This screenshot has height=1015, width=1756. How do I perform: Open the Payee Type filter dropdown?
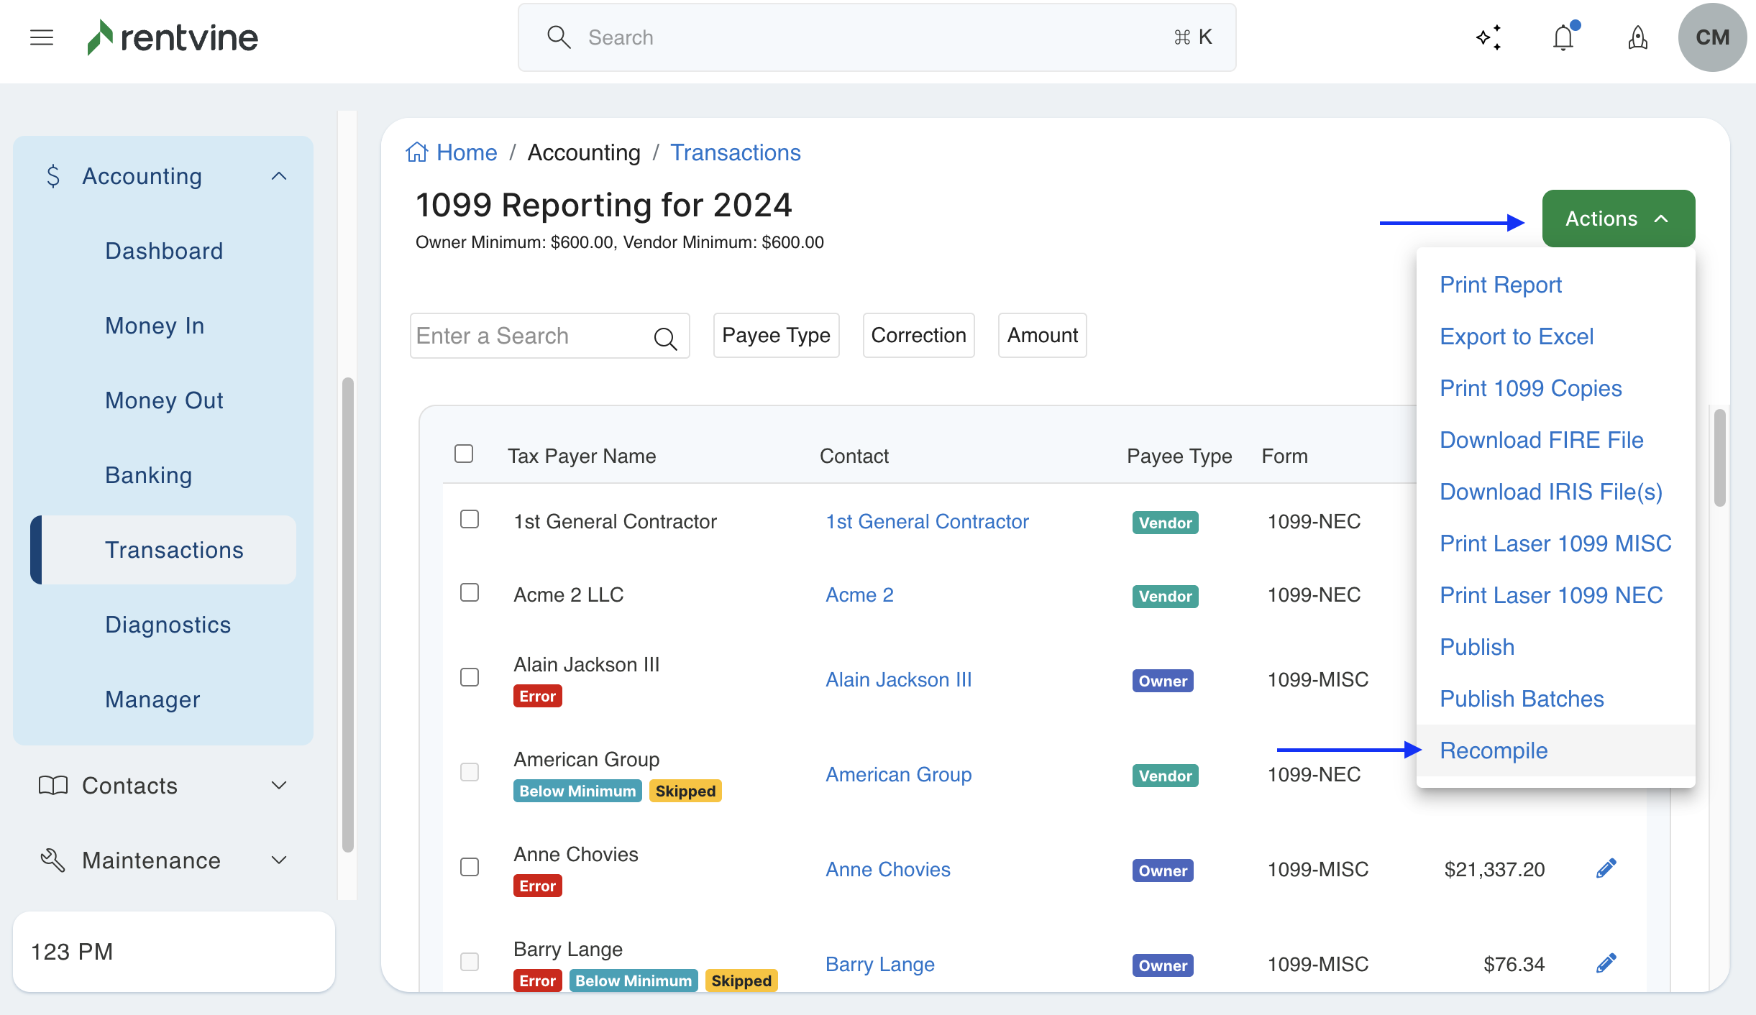[x=776, y=336]
